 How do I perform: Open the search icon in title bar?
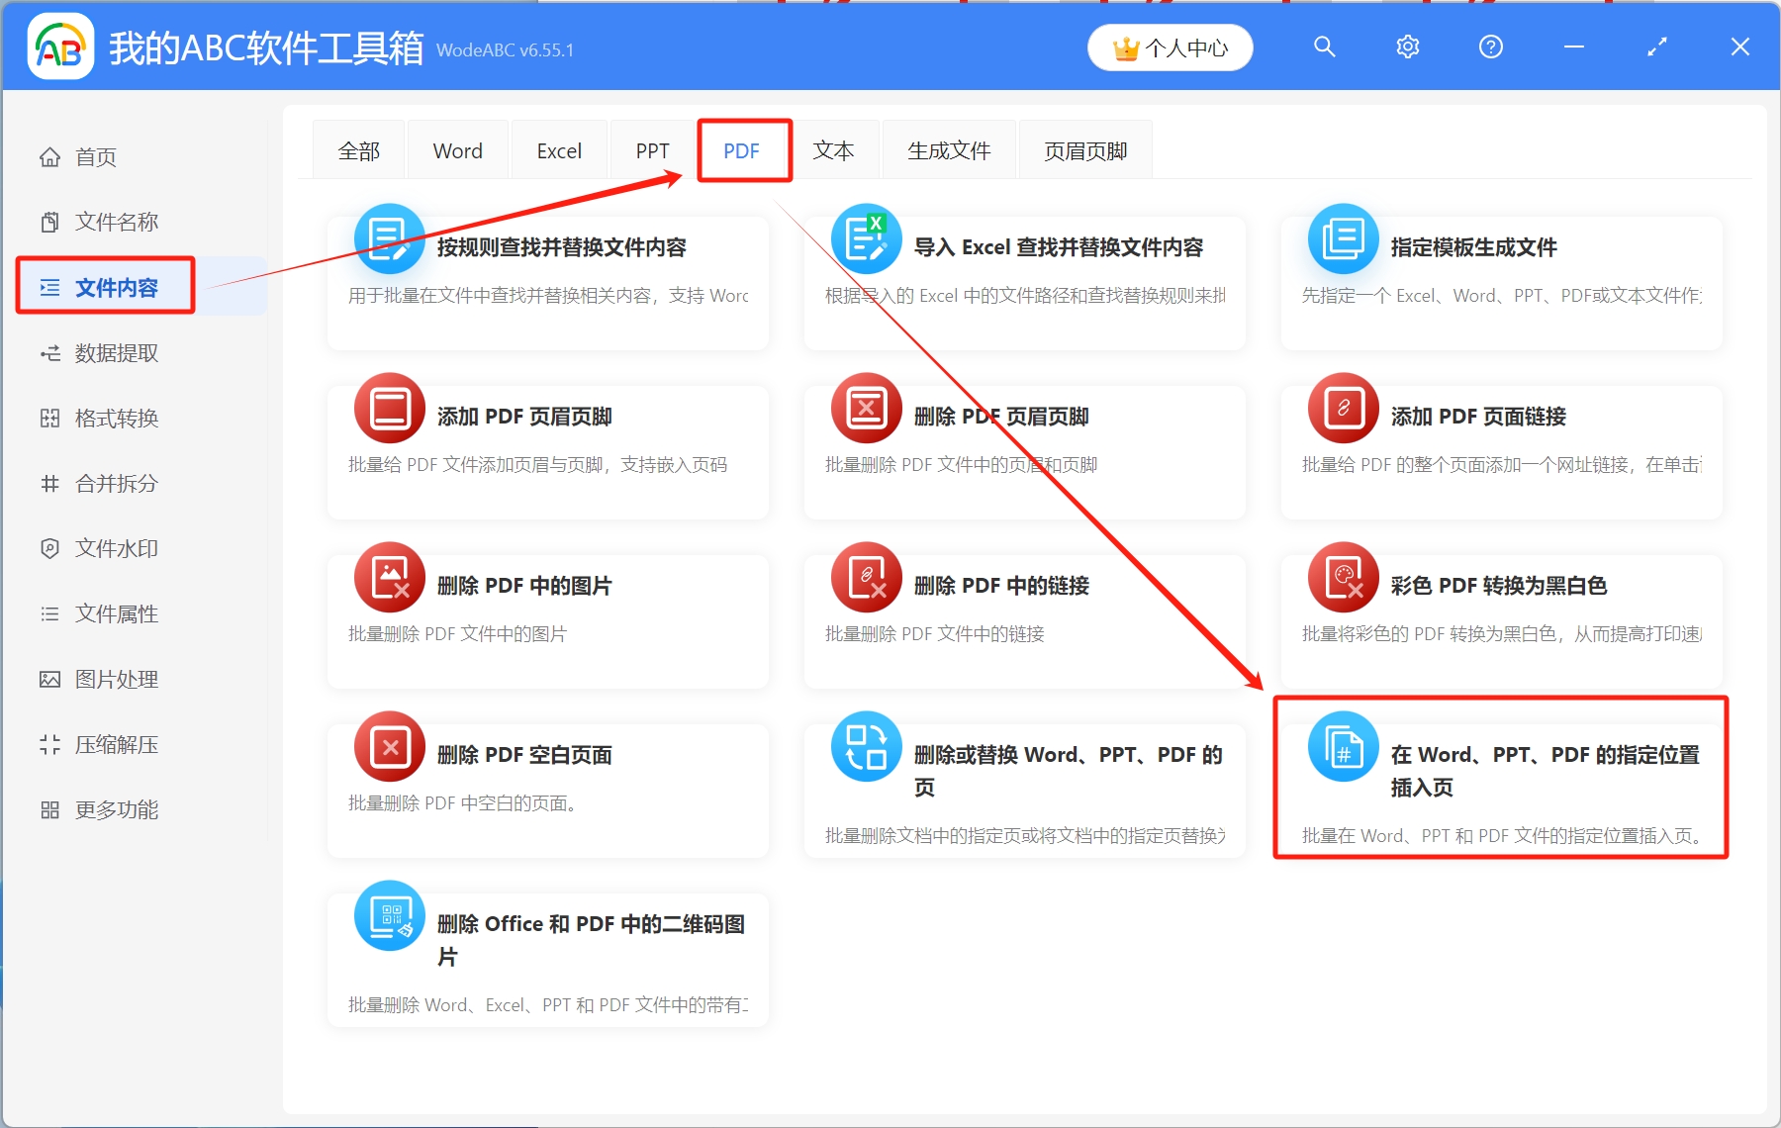pyautogui.click(x=1324, y=47)
